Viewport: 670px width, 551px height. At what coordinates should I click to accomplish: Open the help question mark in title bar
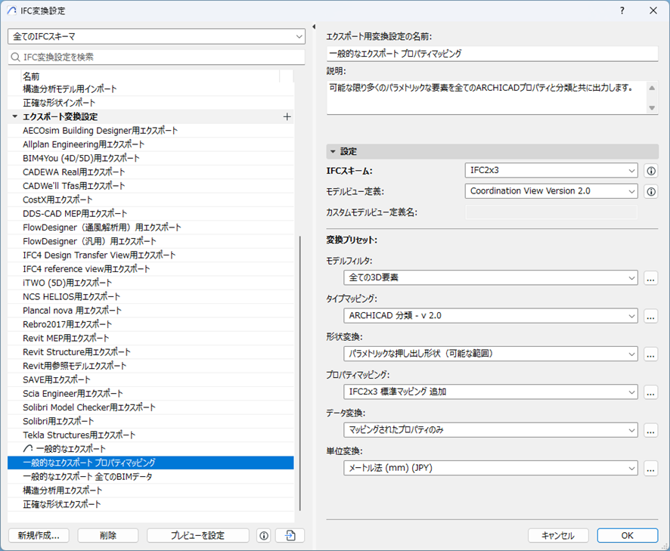pos(622,11)
